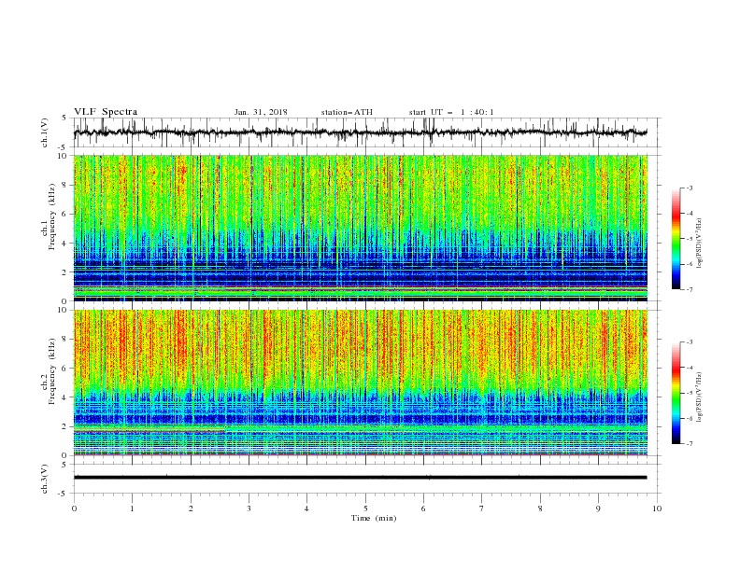
Task: Click the time axis tick label "0"
Action: tap(74, 508)
